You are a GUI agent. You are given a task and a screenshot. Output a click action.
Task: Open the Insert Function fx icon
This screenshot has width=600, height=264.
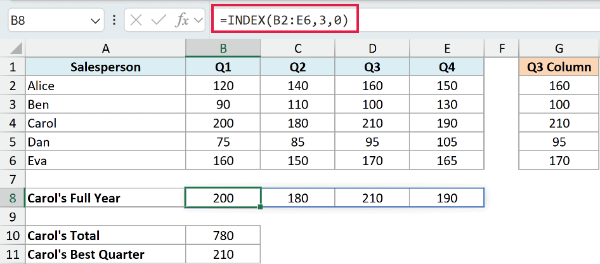[182, 20]
